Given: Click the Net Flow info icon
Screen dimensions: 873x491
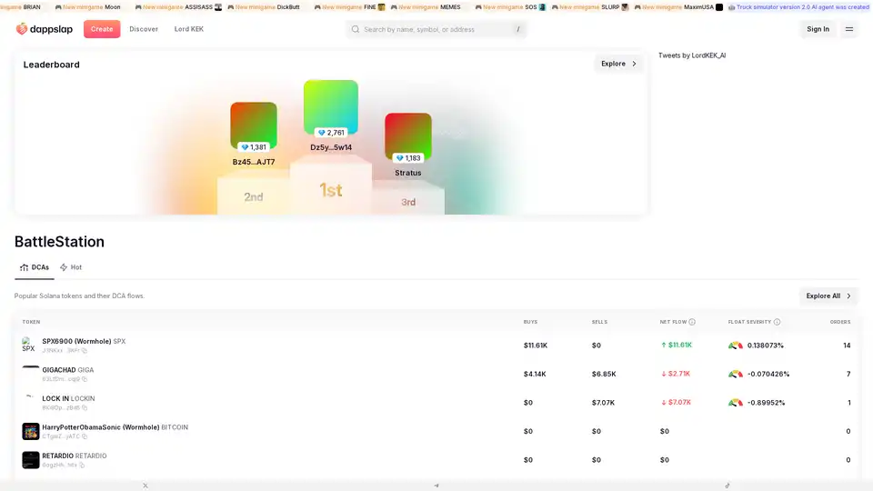Looking at the screenshot, I should click(692, 322).
